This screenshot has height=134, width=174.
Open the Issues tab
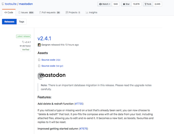[26, 12]
